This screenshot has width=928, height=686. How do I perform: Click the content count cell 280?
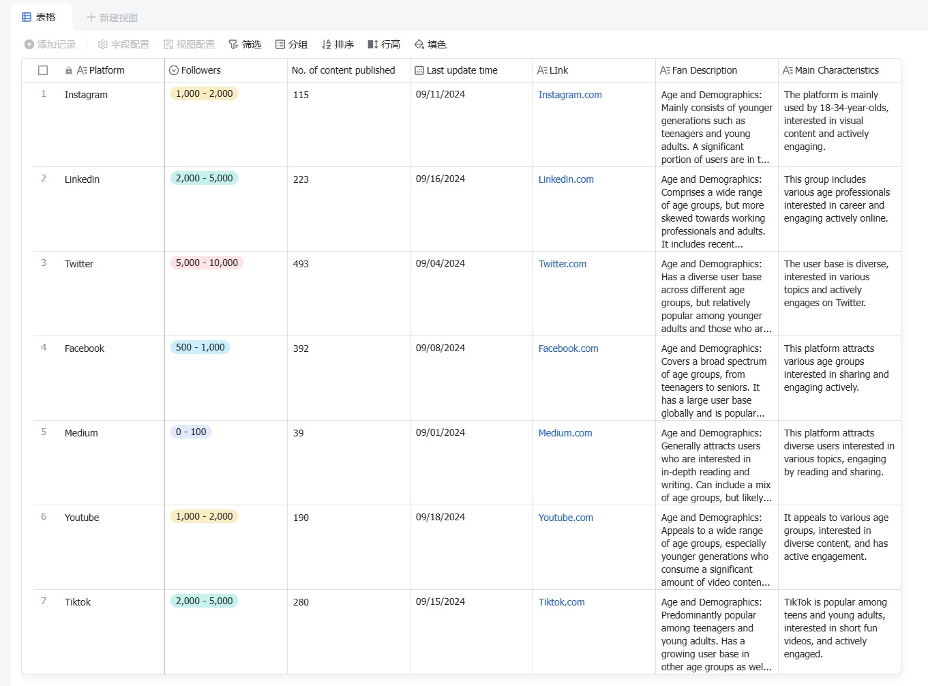coord(348,631)
